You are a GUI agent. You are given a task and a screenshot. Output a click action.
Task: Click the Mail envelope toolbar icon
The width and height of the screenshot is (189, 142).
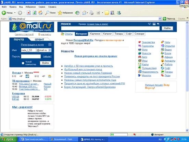84,13
